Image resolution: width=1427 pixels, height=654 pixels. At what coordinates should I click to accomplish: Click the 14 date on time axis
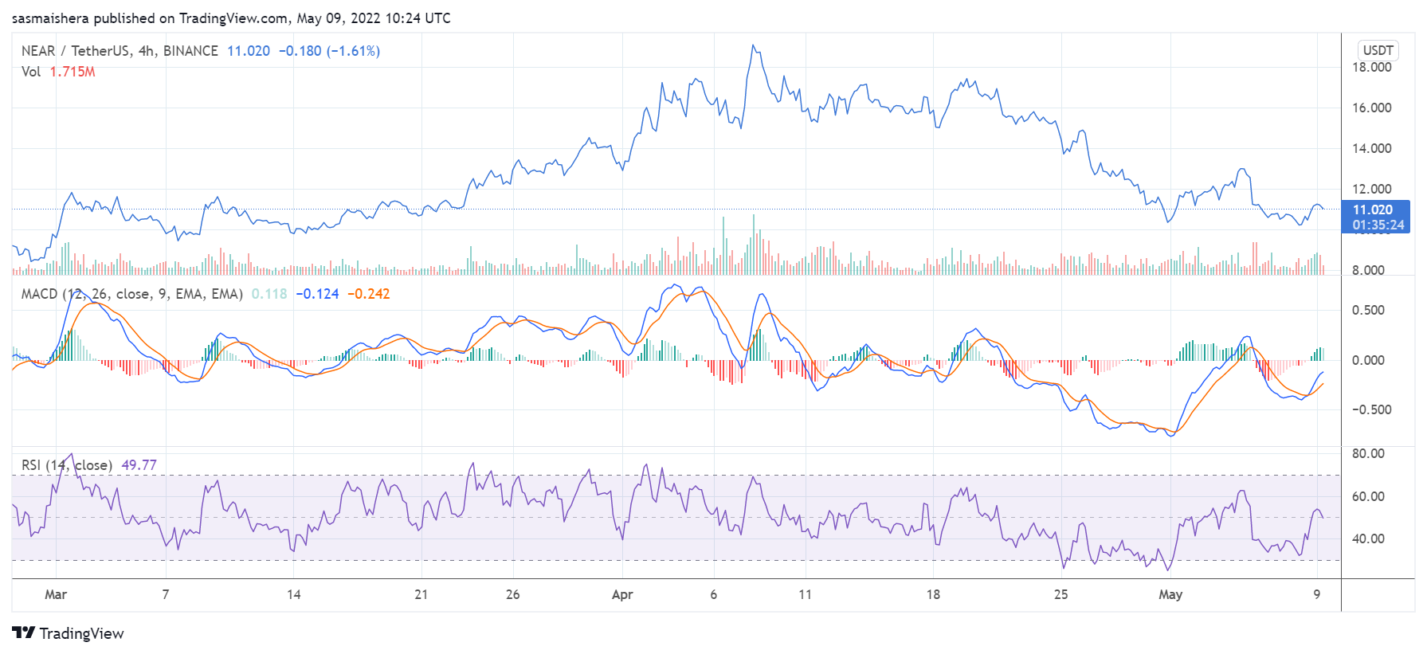[294, 594]
